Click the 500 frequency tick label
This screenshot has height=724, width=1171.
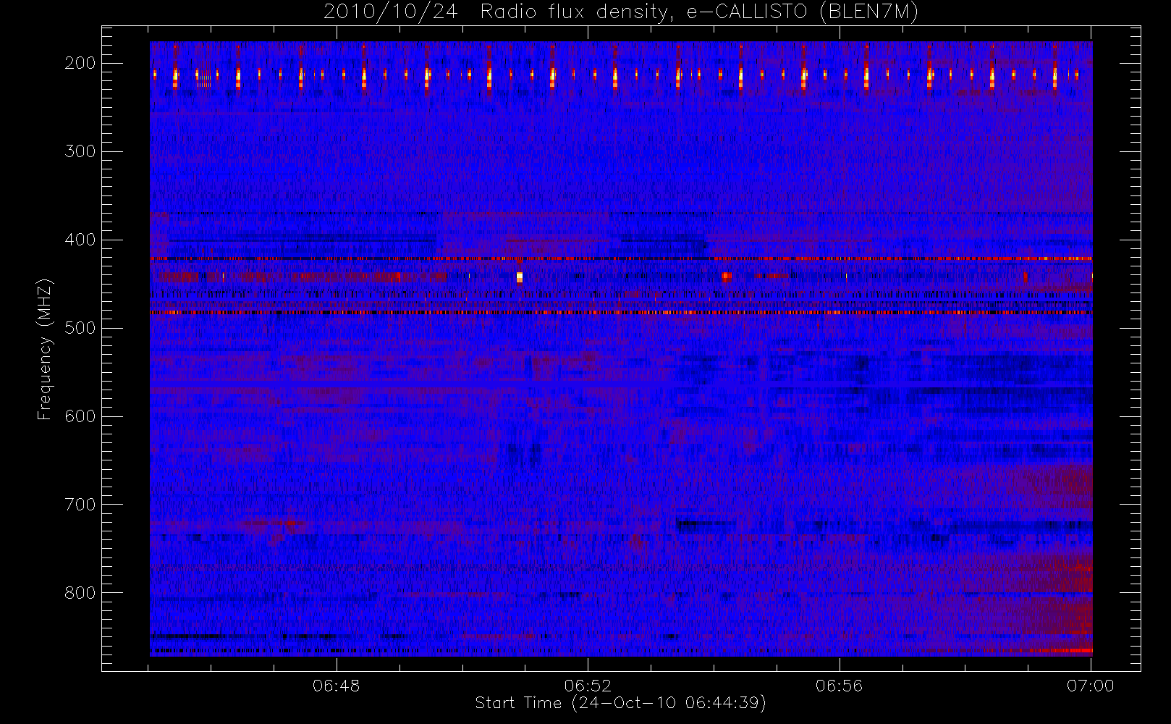pos(80,328)
